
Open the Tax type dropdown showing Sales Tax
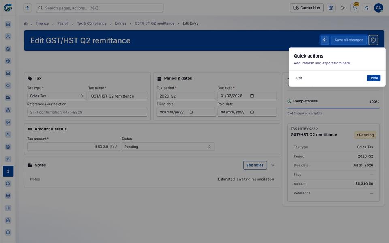click(x=57, y=96)
